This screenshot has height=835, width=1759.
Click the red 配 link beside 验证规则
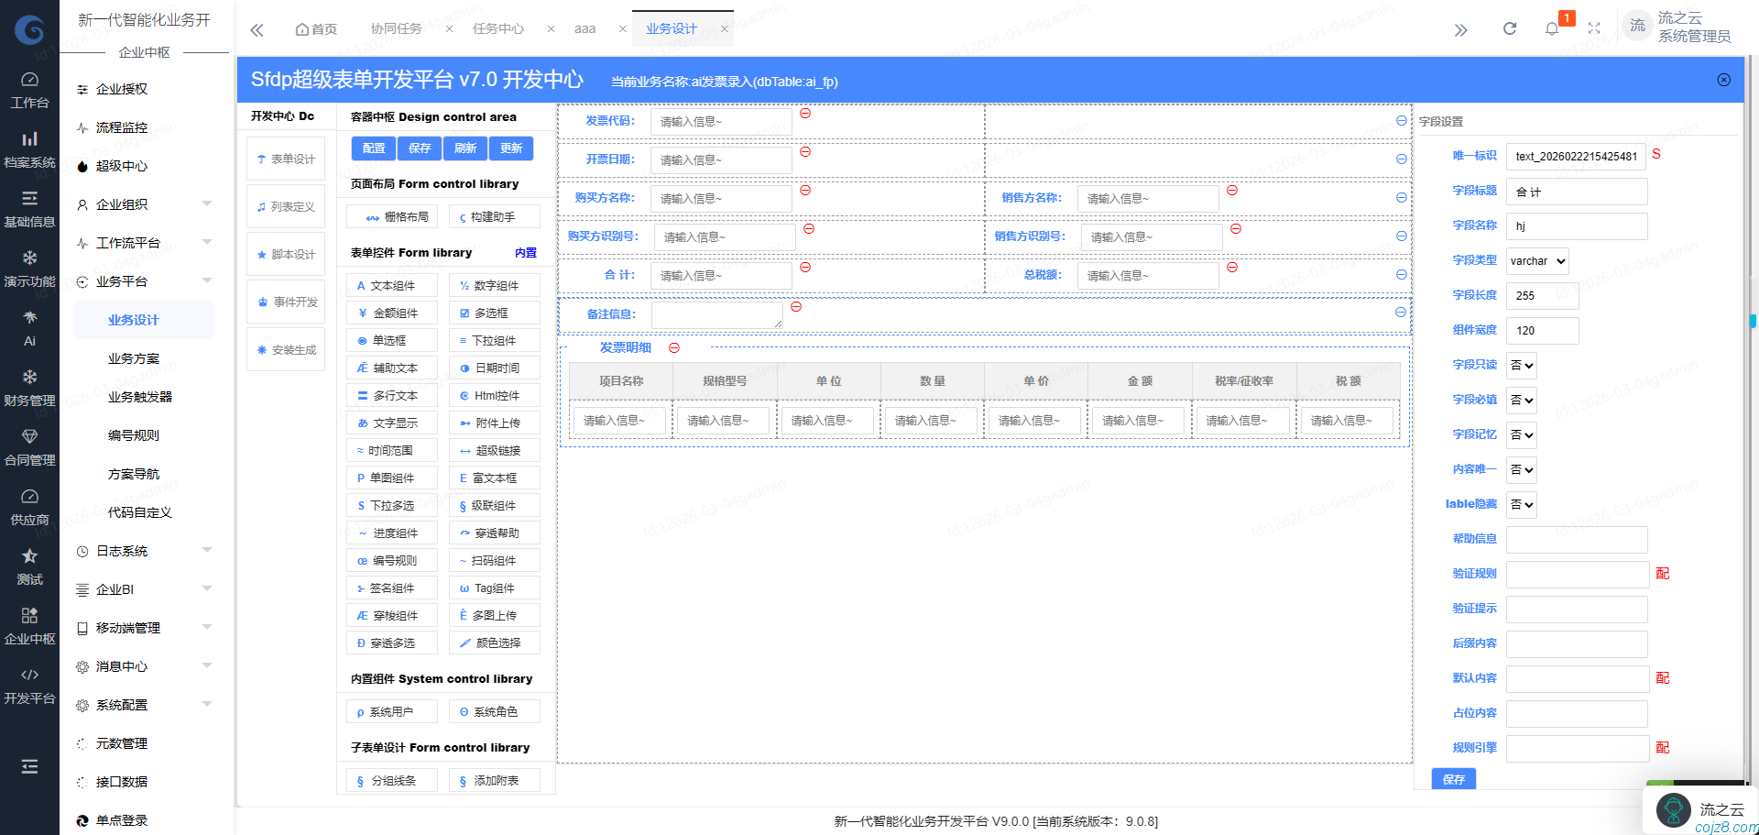pos(1662,574)
